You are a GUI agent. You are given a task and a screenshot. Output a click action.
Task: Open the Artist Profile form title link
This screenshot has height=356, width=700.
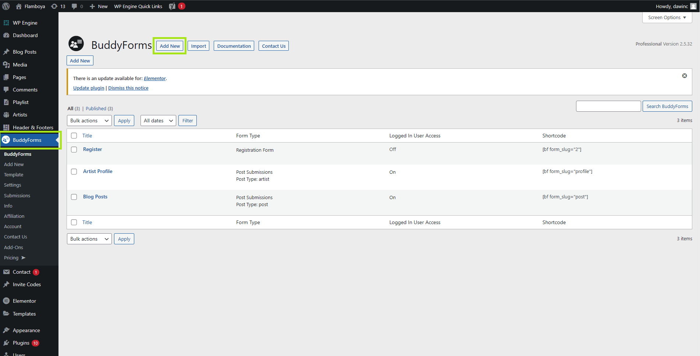click(x=98, y=171)
